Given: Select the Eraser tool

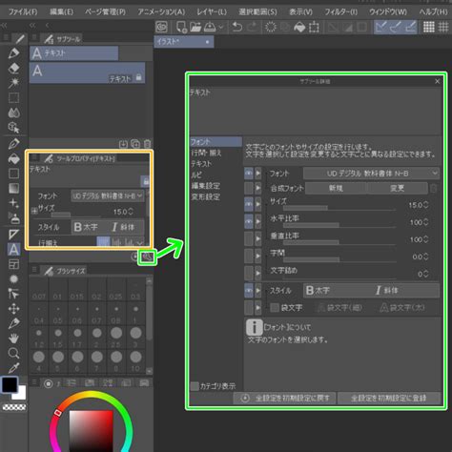Looking at the screenshot, I should coord(13,68).
